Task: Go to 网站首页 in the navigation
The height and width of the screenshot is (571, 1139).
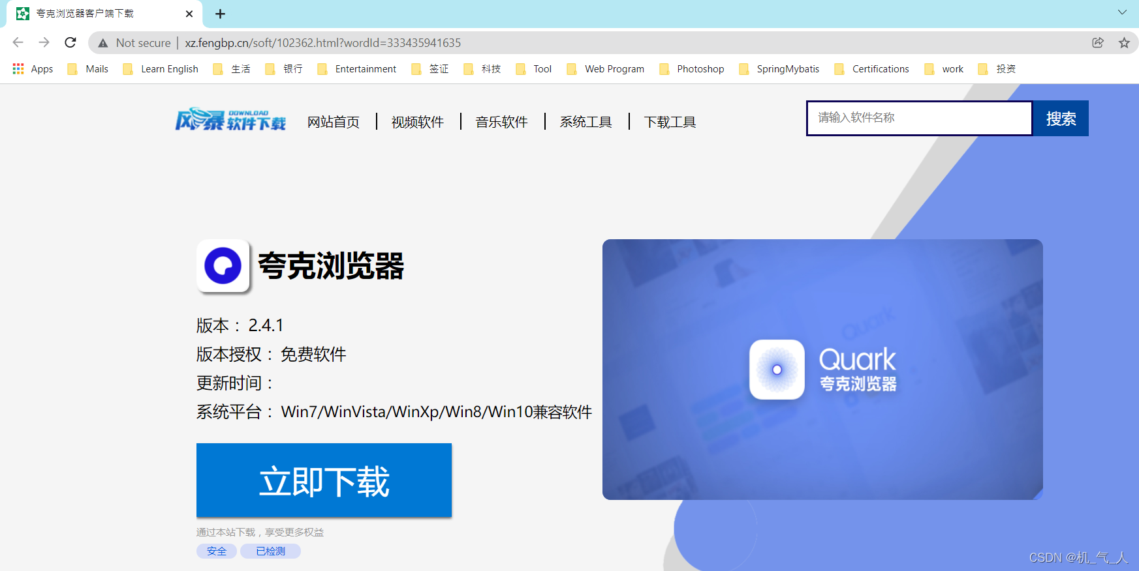Action: (334, 122)
